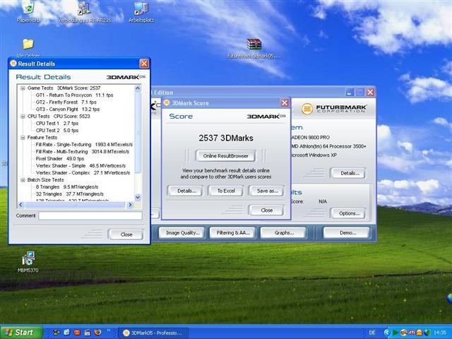452x339 pixels.
Task: Collapse the Batch Size Tests tree node
Action: [23, 180]
